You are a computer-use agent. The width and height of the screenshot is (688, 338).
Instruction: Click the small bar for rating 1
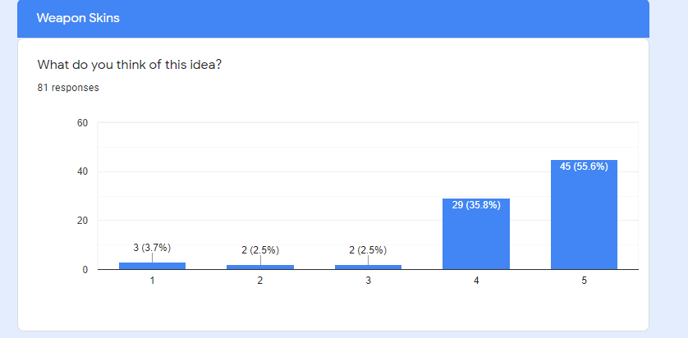(x=152, y=266)
